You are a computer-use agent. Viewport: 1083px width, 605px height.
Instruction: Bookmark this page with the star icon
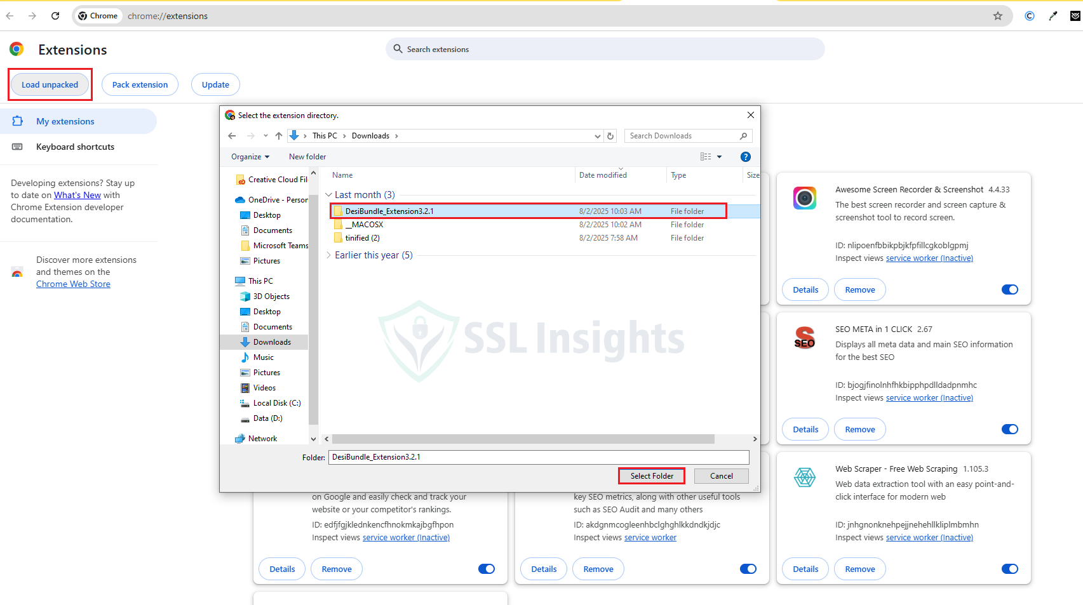click(997, 16)
